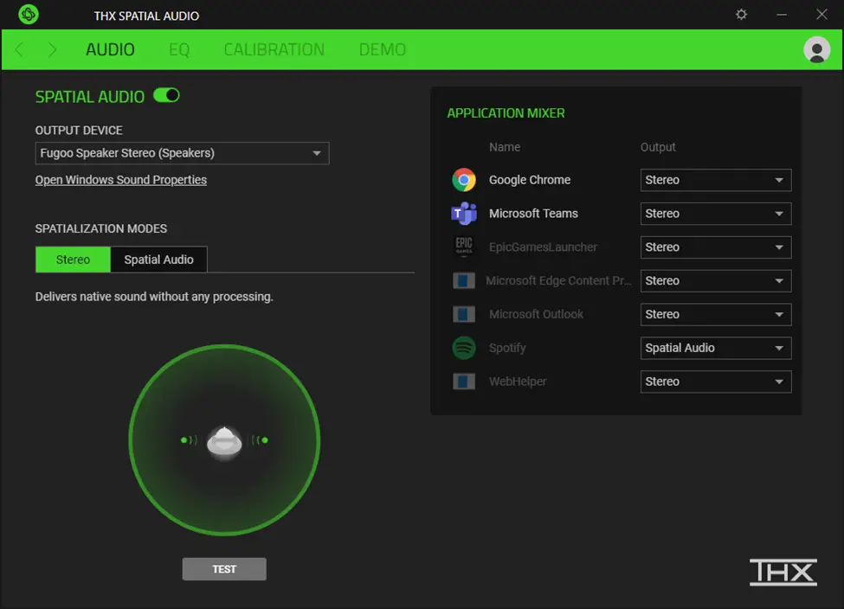Go forward with the right arrow

tap(52, 49)
